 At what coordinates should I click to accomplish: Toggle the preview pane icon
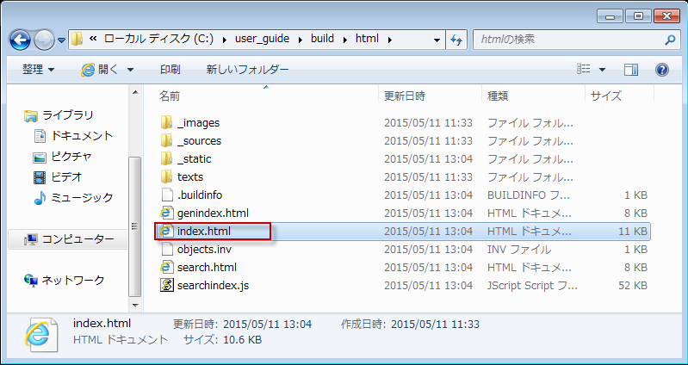631,70
